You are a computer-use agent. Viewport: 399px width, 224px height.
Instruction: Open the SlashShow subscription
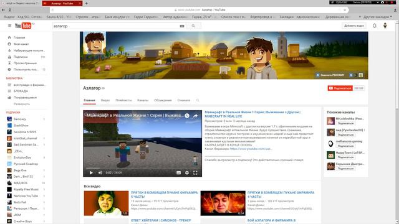(x=21, y=126)
